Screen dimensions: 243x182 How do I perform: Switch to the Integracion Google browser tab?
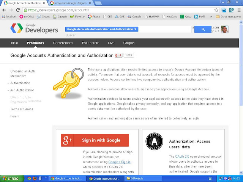[x=71, y=3]
